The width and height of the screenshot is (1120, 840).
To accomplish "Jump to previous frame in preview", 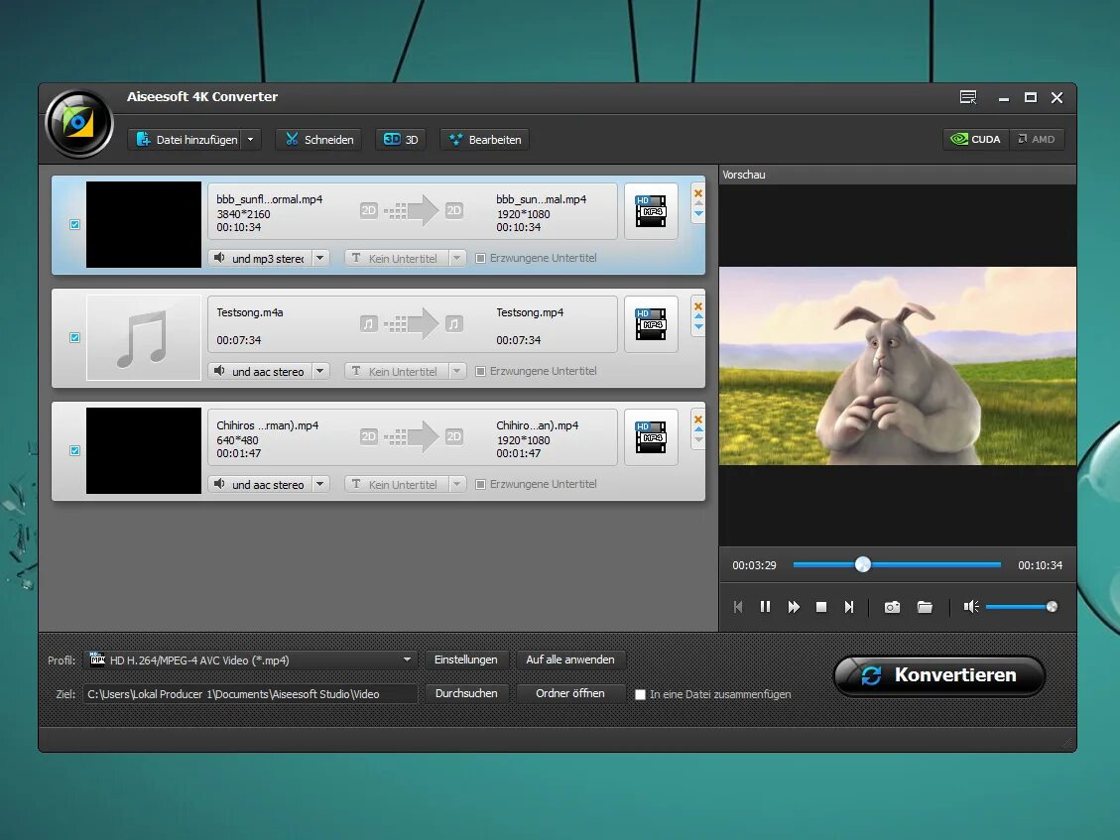I will click(x=738, y=606).
